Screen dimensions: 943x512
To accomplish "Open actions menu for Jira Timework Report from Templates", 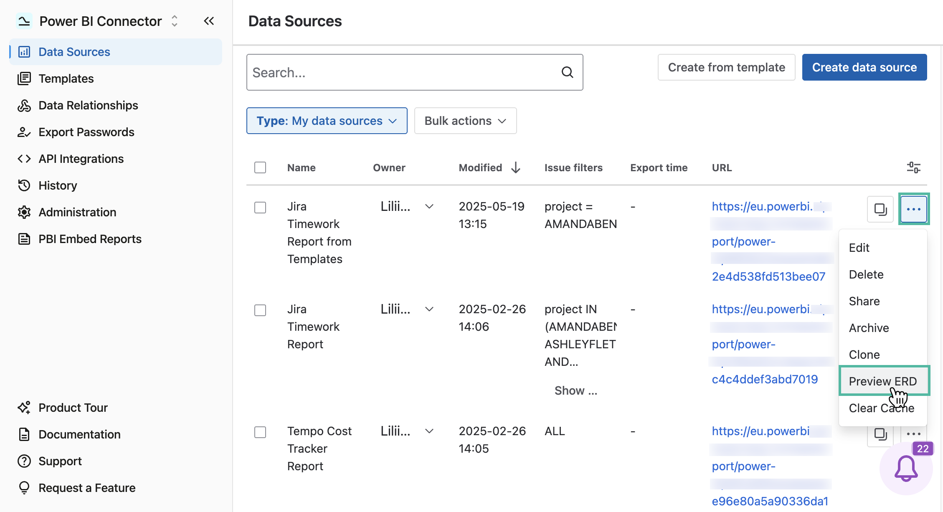I will (914, 209).
